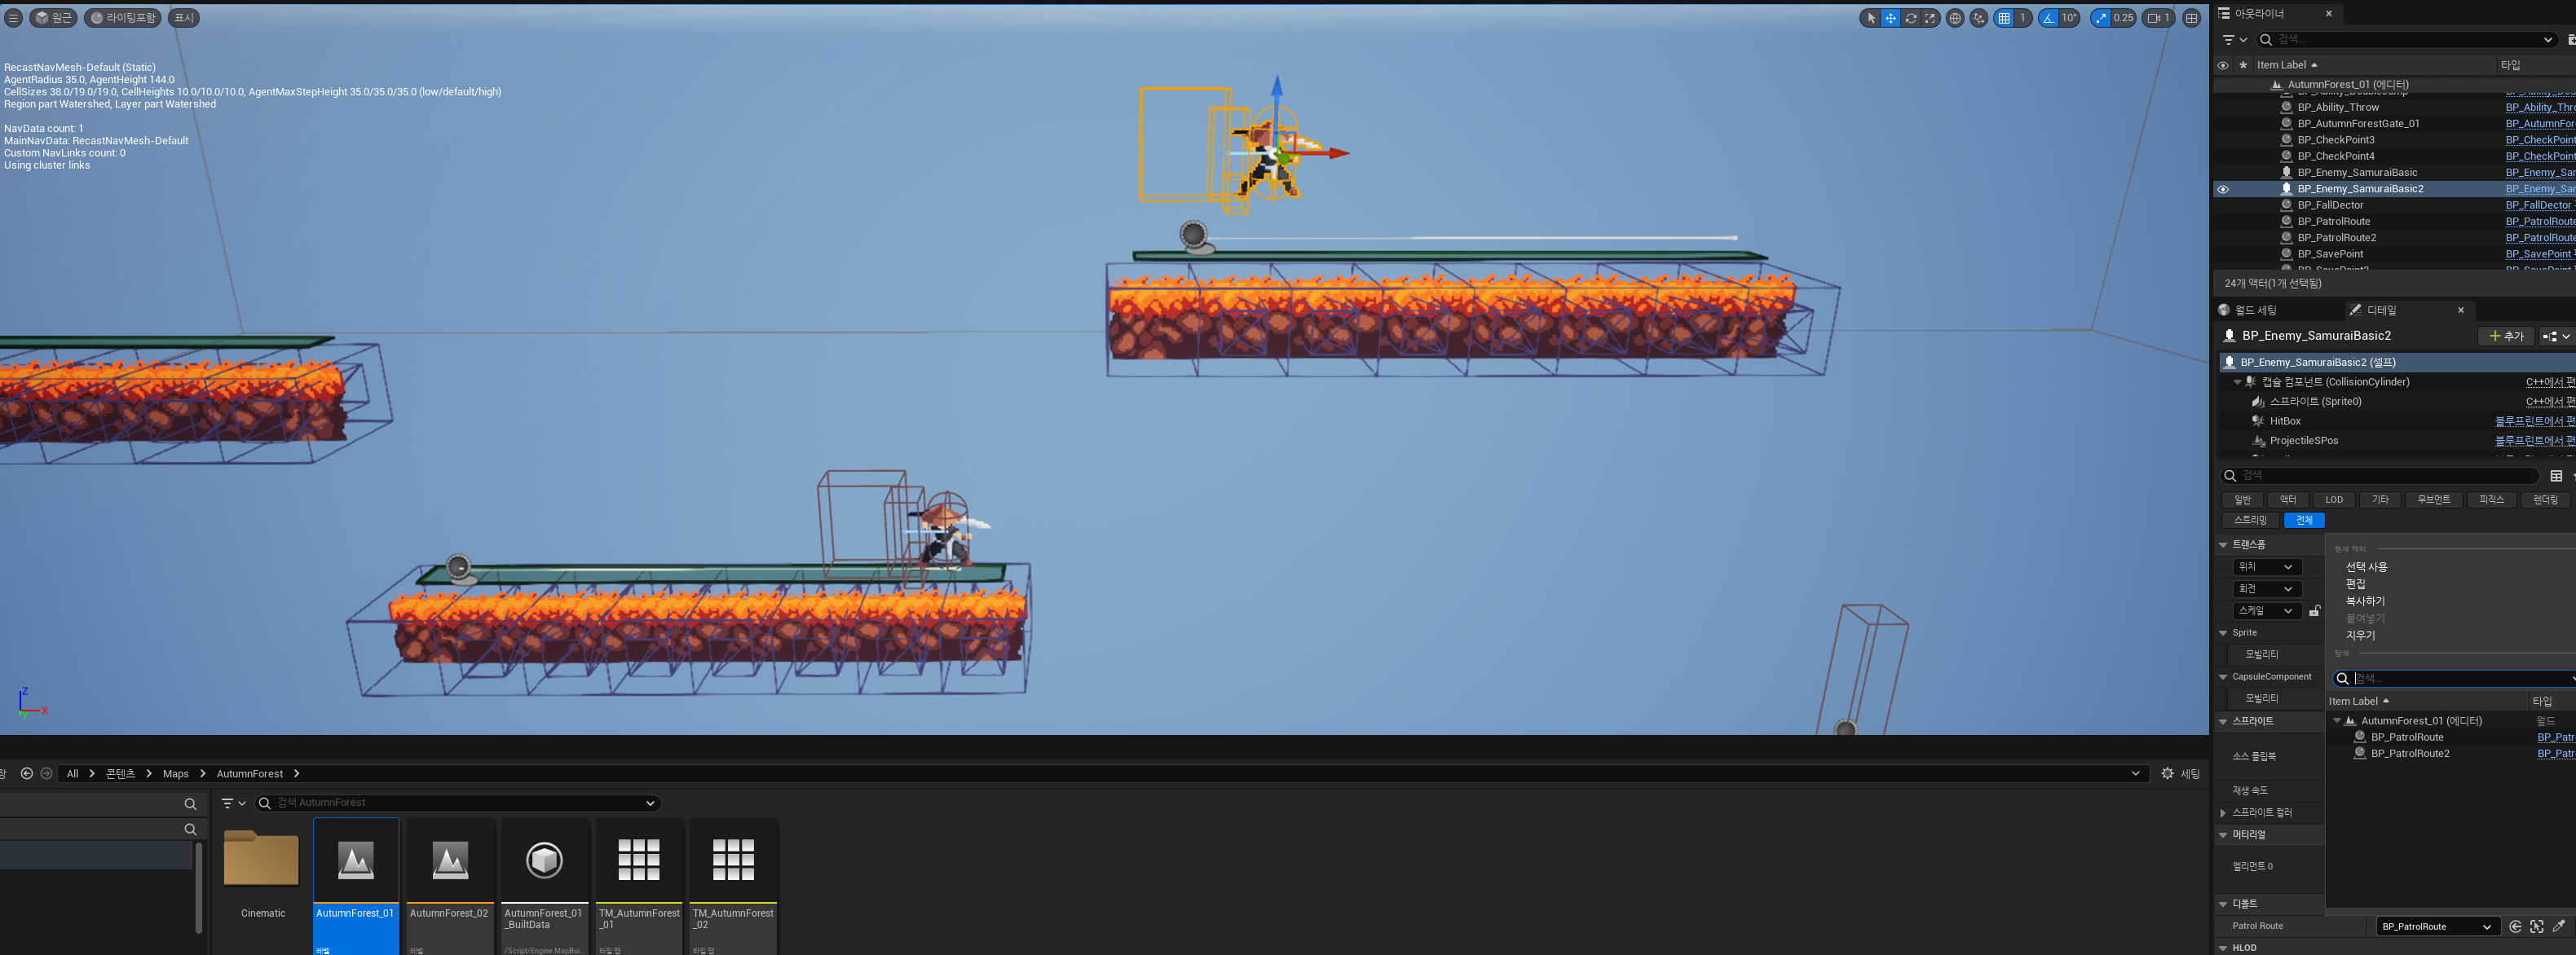Toggle scale snapping in viewport toolbar
This screenshot has height=955, width=2576.
coord(2100,18)
